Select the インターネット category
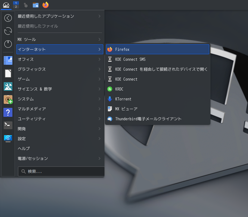 60,49
